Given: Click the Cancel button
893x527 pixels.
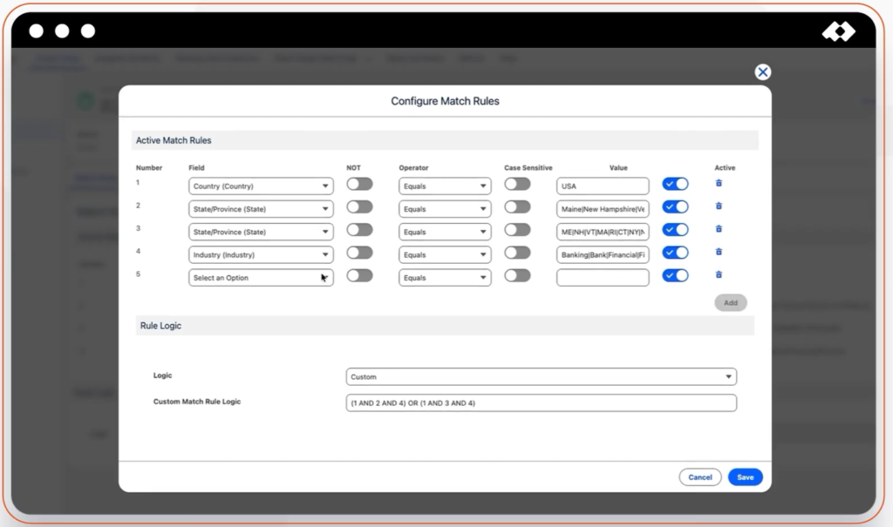Looking at the screenshot, I should (x=700, y=477).
